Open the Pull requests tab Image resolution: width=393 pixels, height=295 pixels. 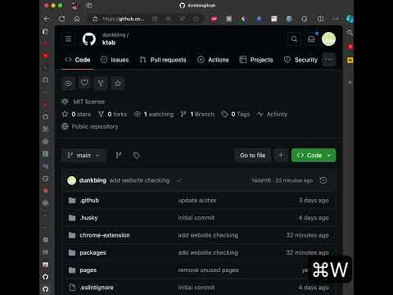(x=163, y=60)
